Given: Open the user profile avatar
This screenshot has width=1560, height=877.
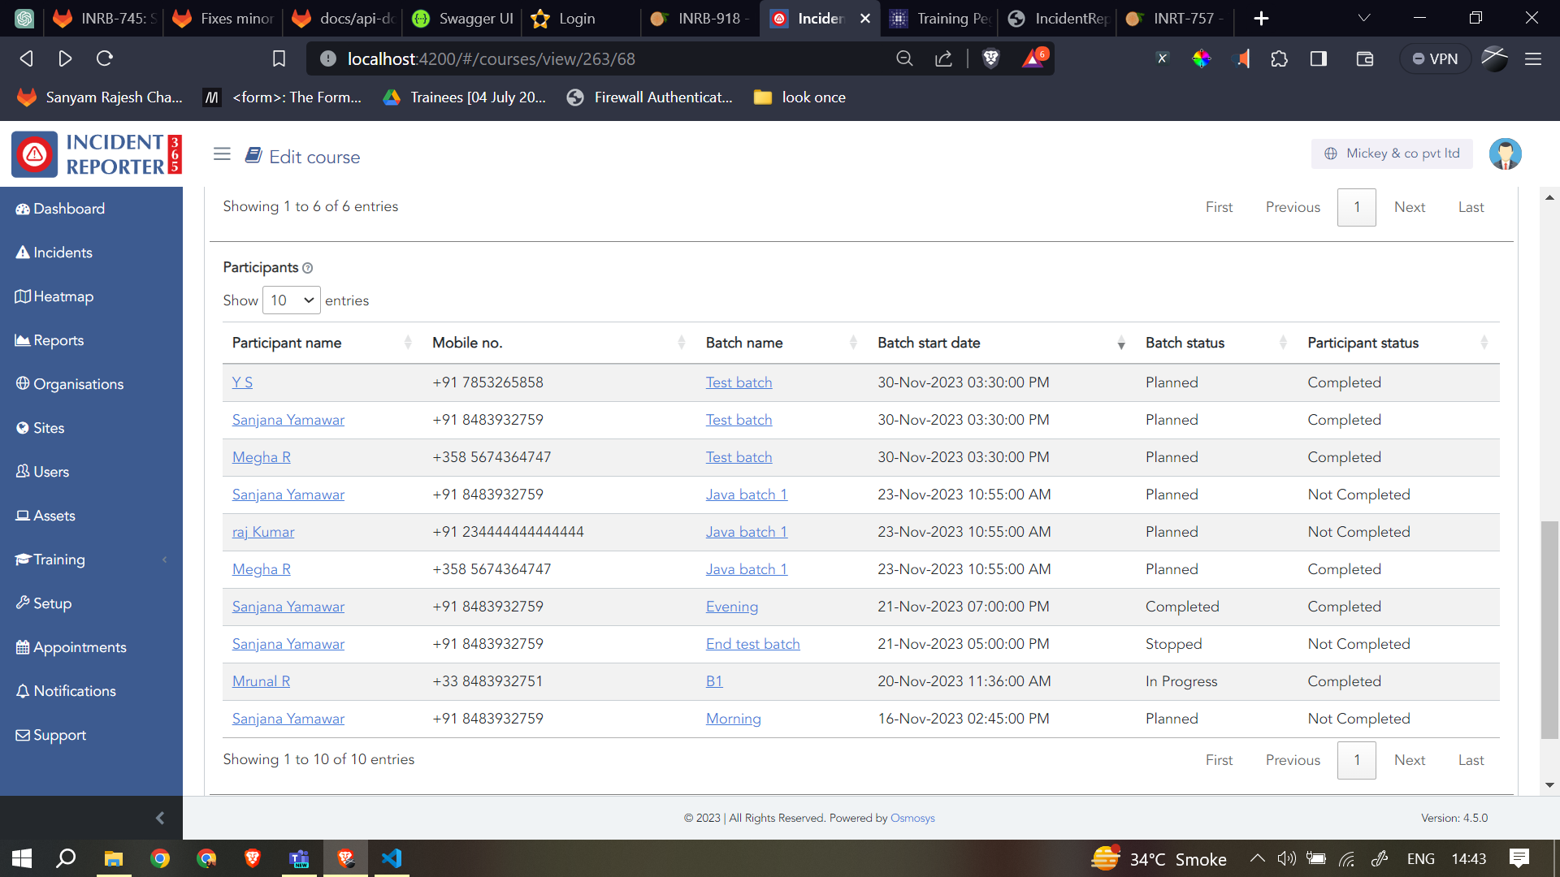Looking at the screenshot, I should click(x=1505, y=154).
